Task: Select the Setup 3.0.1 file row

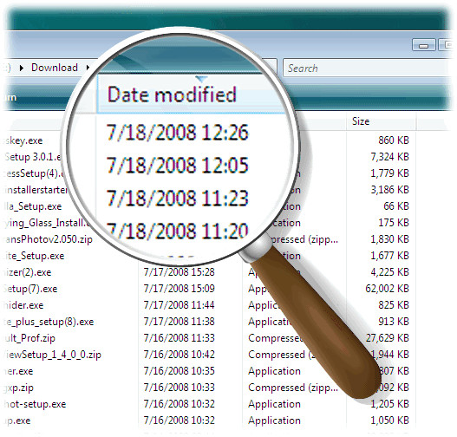Action: pyautogui.click(x=33, y=157)
